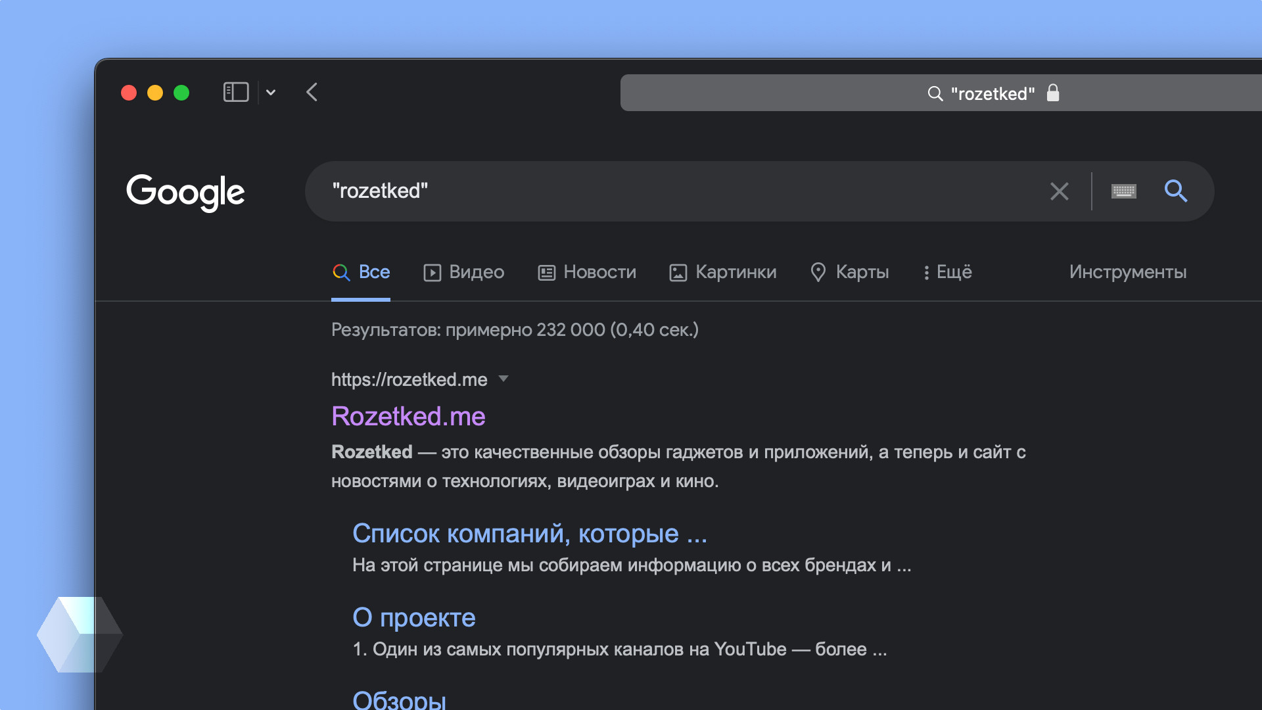Open the Список компаний, которые sitelink
1262x710 pixels.
530,533
